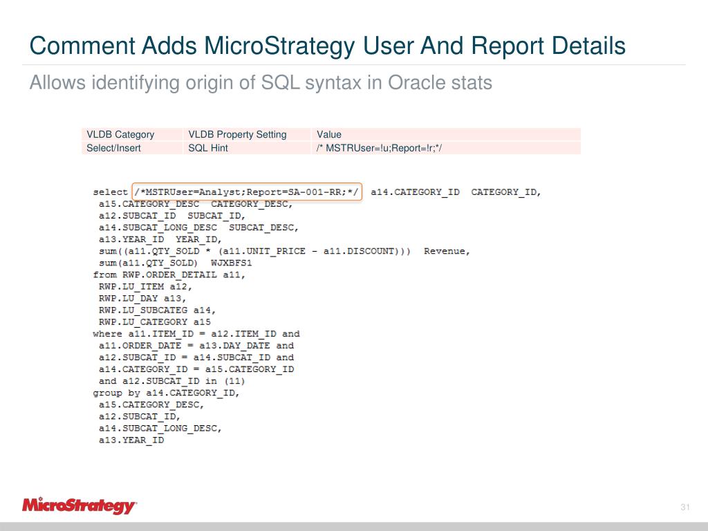Click the line 'a14.SUBCAT_LONG_DESC SUBCAT_DESC,'
The height and width of the screenshot is (531, 708).
pos(198,227)
